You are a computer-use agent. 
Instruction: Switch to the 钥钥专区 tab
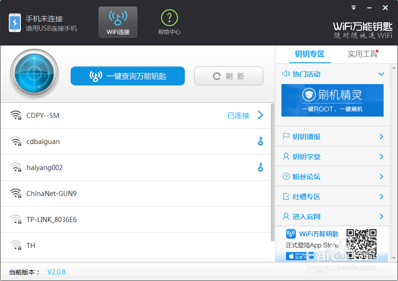pos(310,54)
